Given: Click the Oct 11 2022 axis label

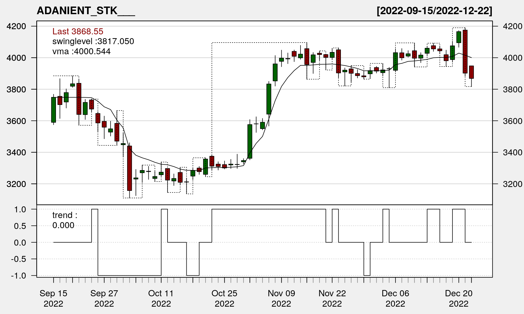Looking at the screenshot, I should pos(161,298).
